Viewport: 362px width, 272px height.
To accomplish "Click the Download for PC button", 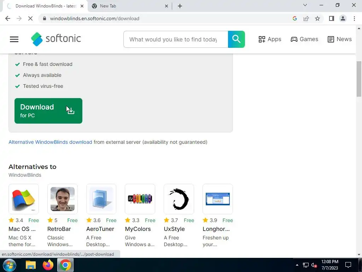I will tap(48, 111).
